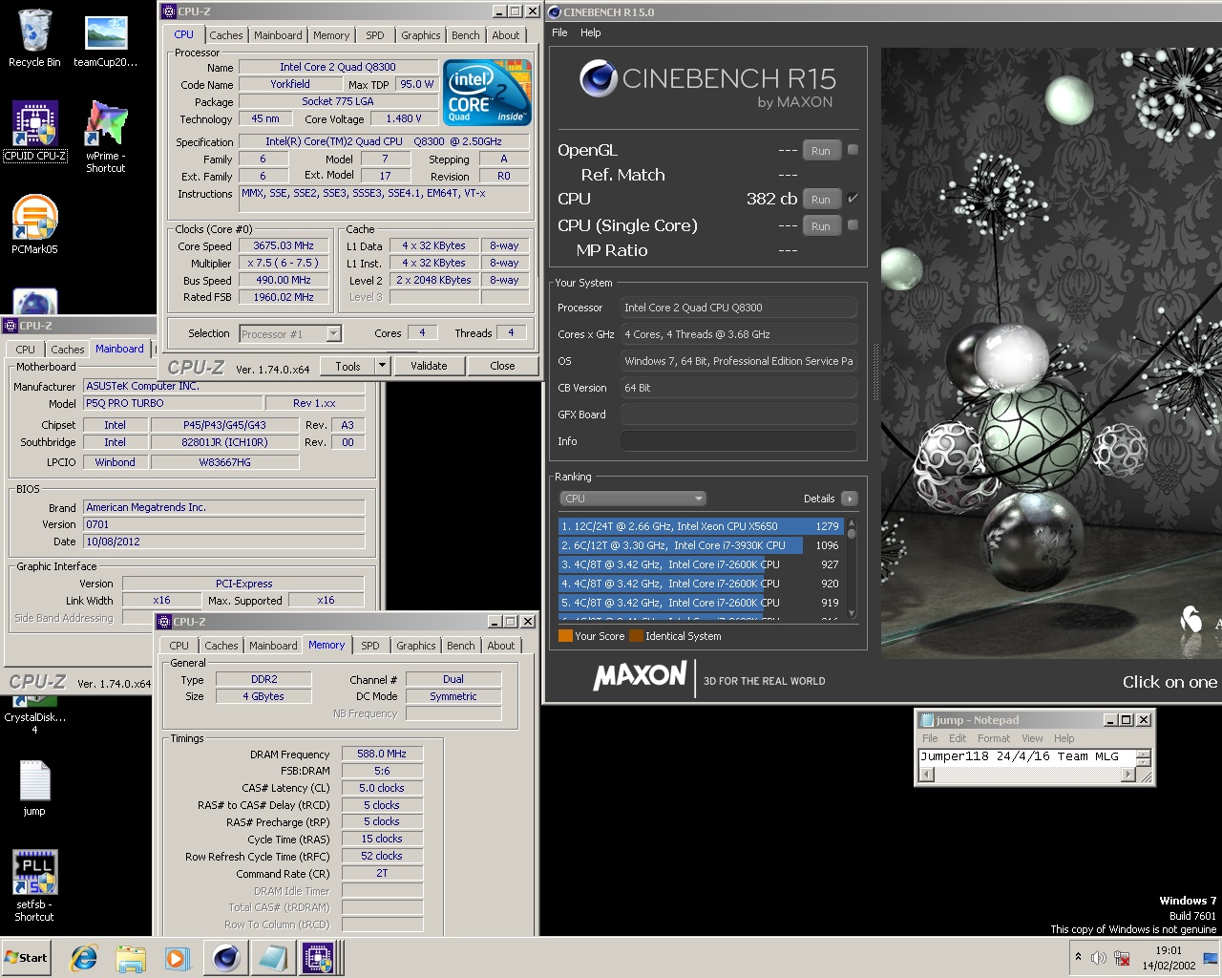Open the teamCup20 image file on desktop
Viewport: 1222px width, 978px height.
106,41
